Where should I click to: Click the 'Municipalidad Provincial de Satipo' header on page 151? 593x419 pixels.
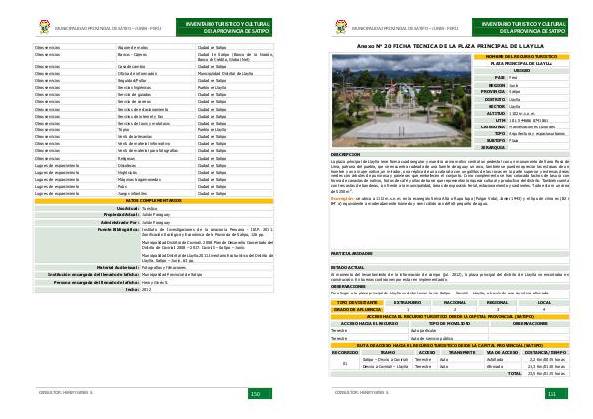point(404,28)
